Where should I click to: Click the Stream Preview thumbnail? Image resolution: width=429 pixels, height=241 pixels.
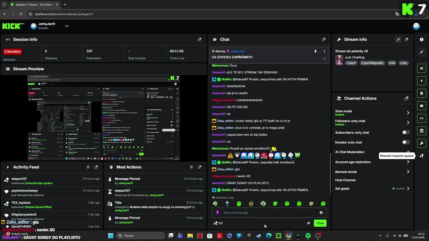(x=104, y=118)
